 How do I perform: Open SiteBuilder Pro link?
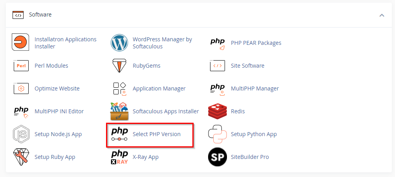pyautogui.click(x=250, y=157)
